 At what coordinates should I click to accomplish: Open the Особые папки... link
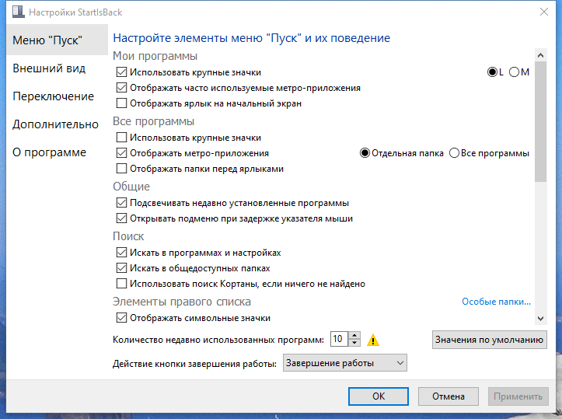click(496, 302)
